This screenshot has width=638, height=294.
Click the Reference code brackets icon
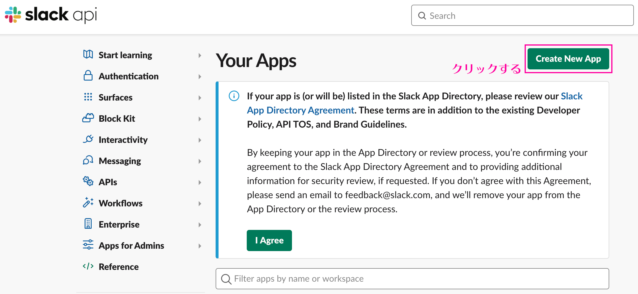click(x=88, y=266)
